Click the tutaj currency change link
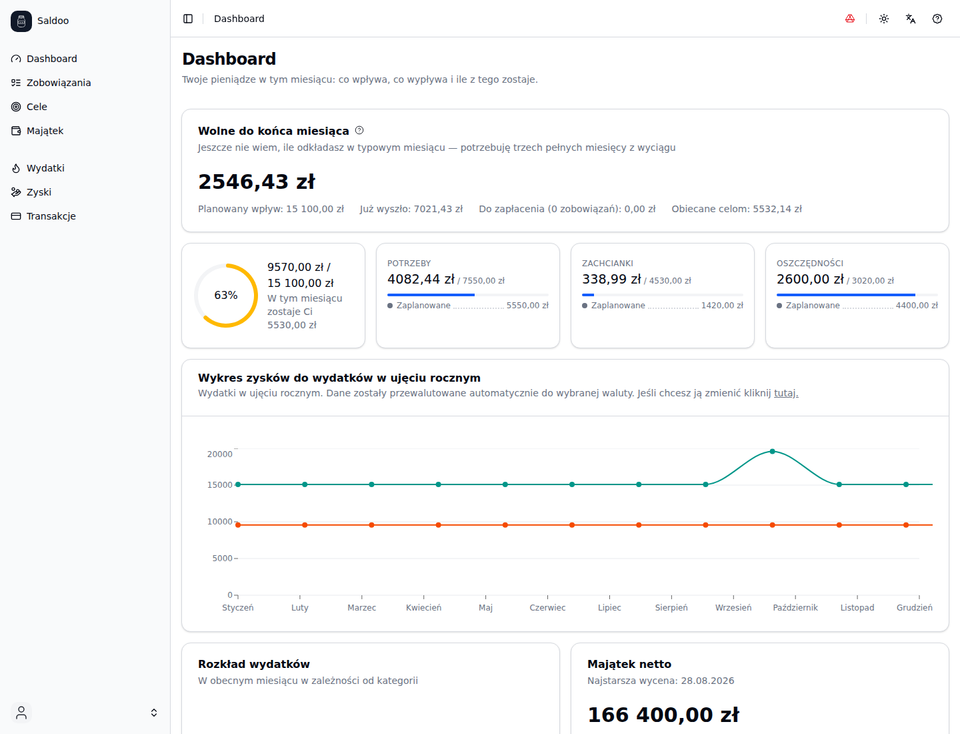Screen dimensions: 960x734 click(x=786, y=393)
